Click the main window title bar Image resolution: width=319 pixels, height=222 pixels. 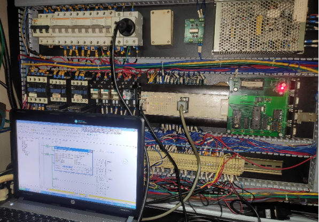pos(77,122)
